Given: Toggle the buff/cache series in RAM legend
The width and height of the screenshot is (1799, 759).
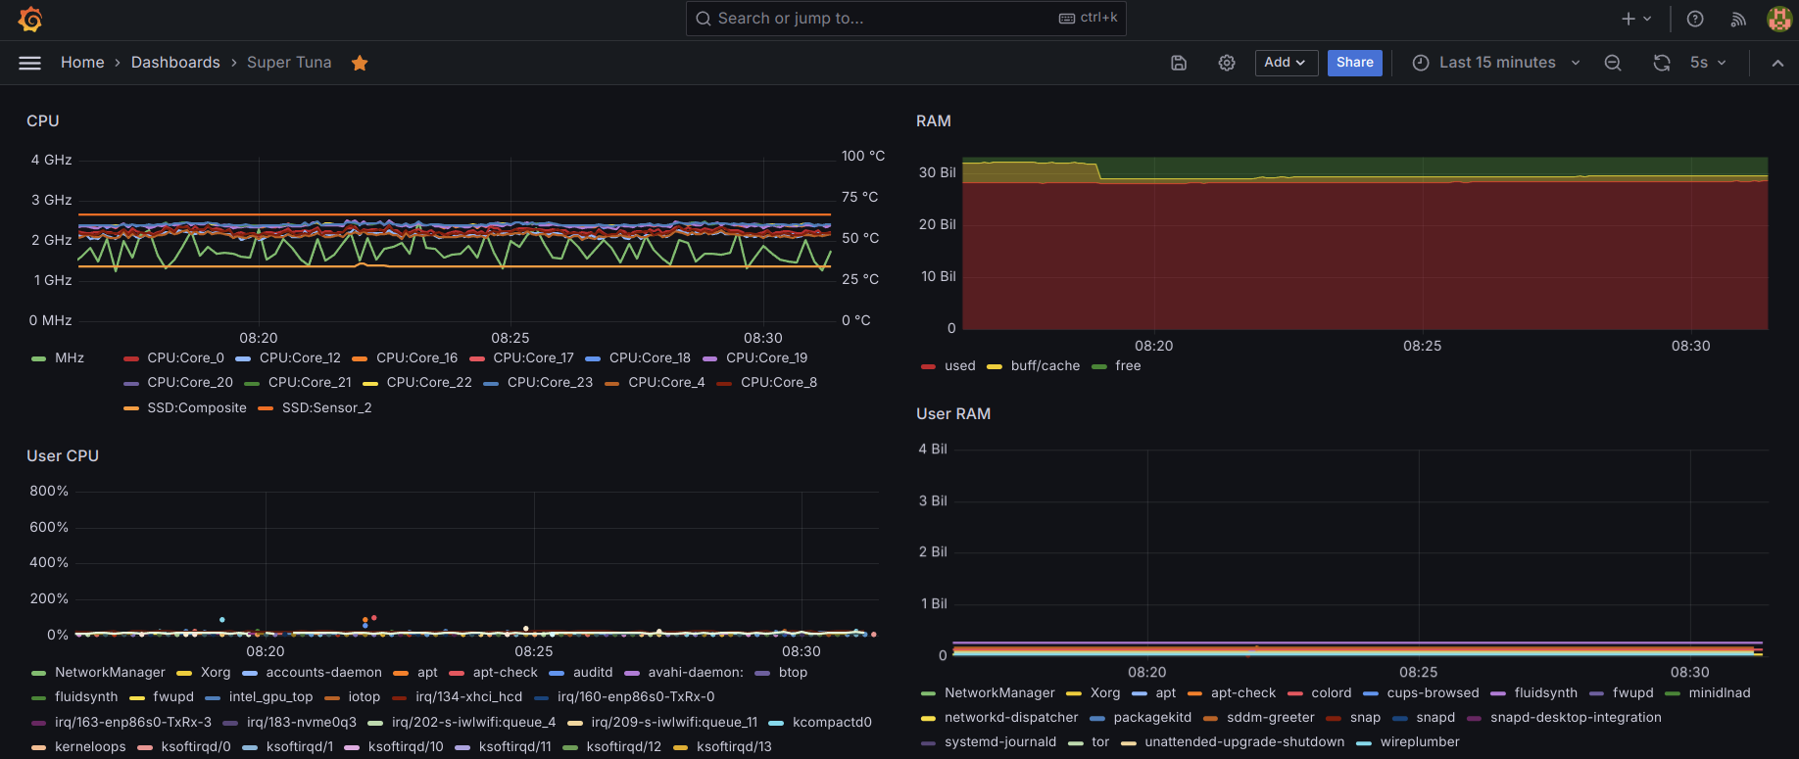Looking at the screenshot, I should 1045,366.
